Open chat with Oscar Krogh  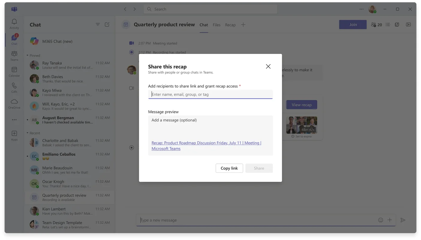point(70,184)
